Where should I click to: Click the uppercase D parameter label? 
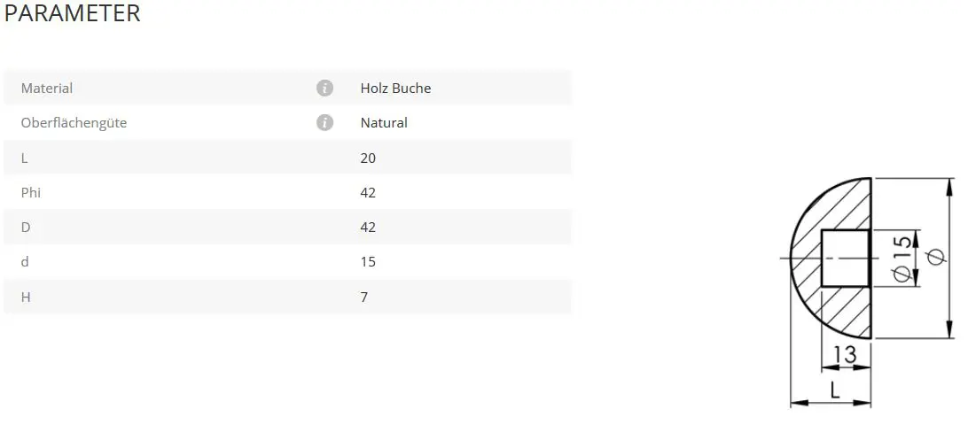26,228
